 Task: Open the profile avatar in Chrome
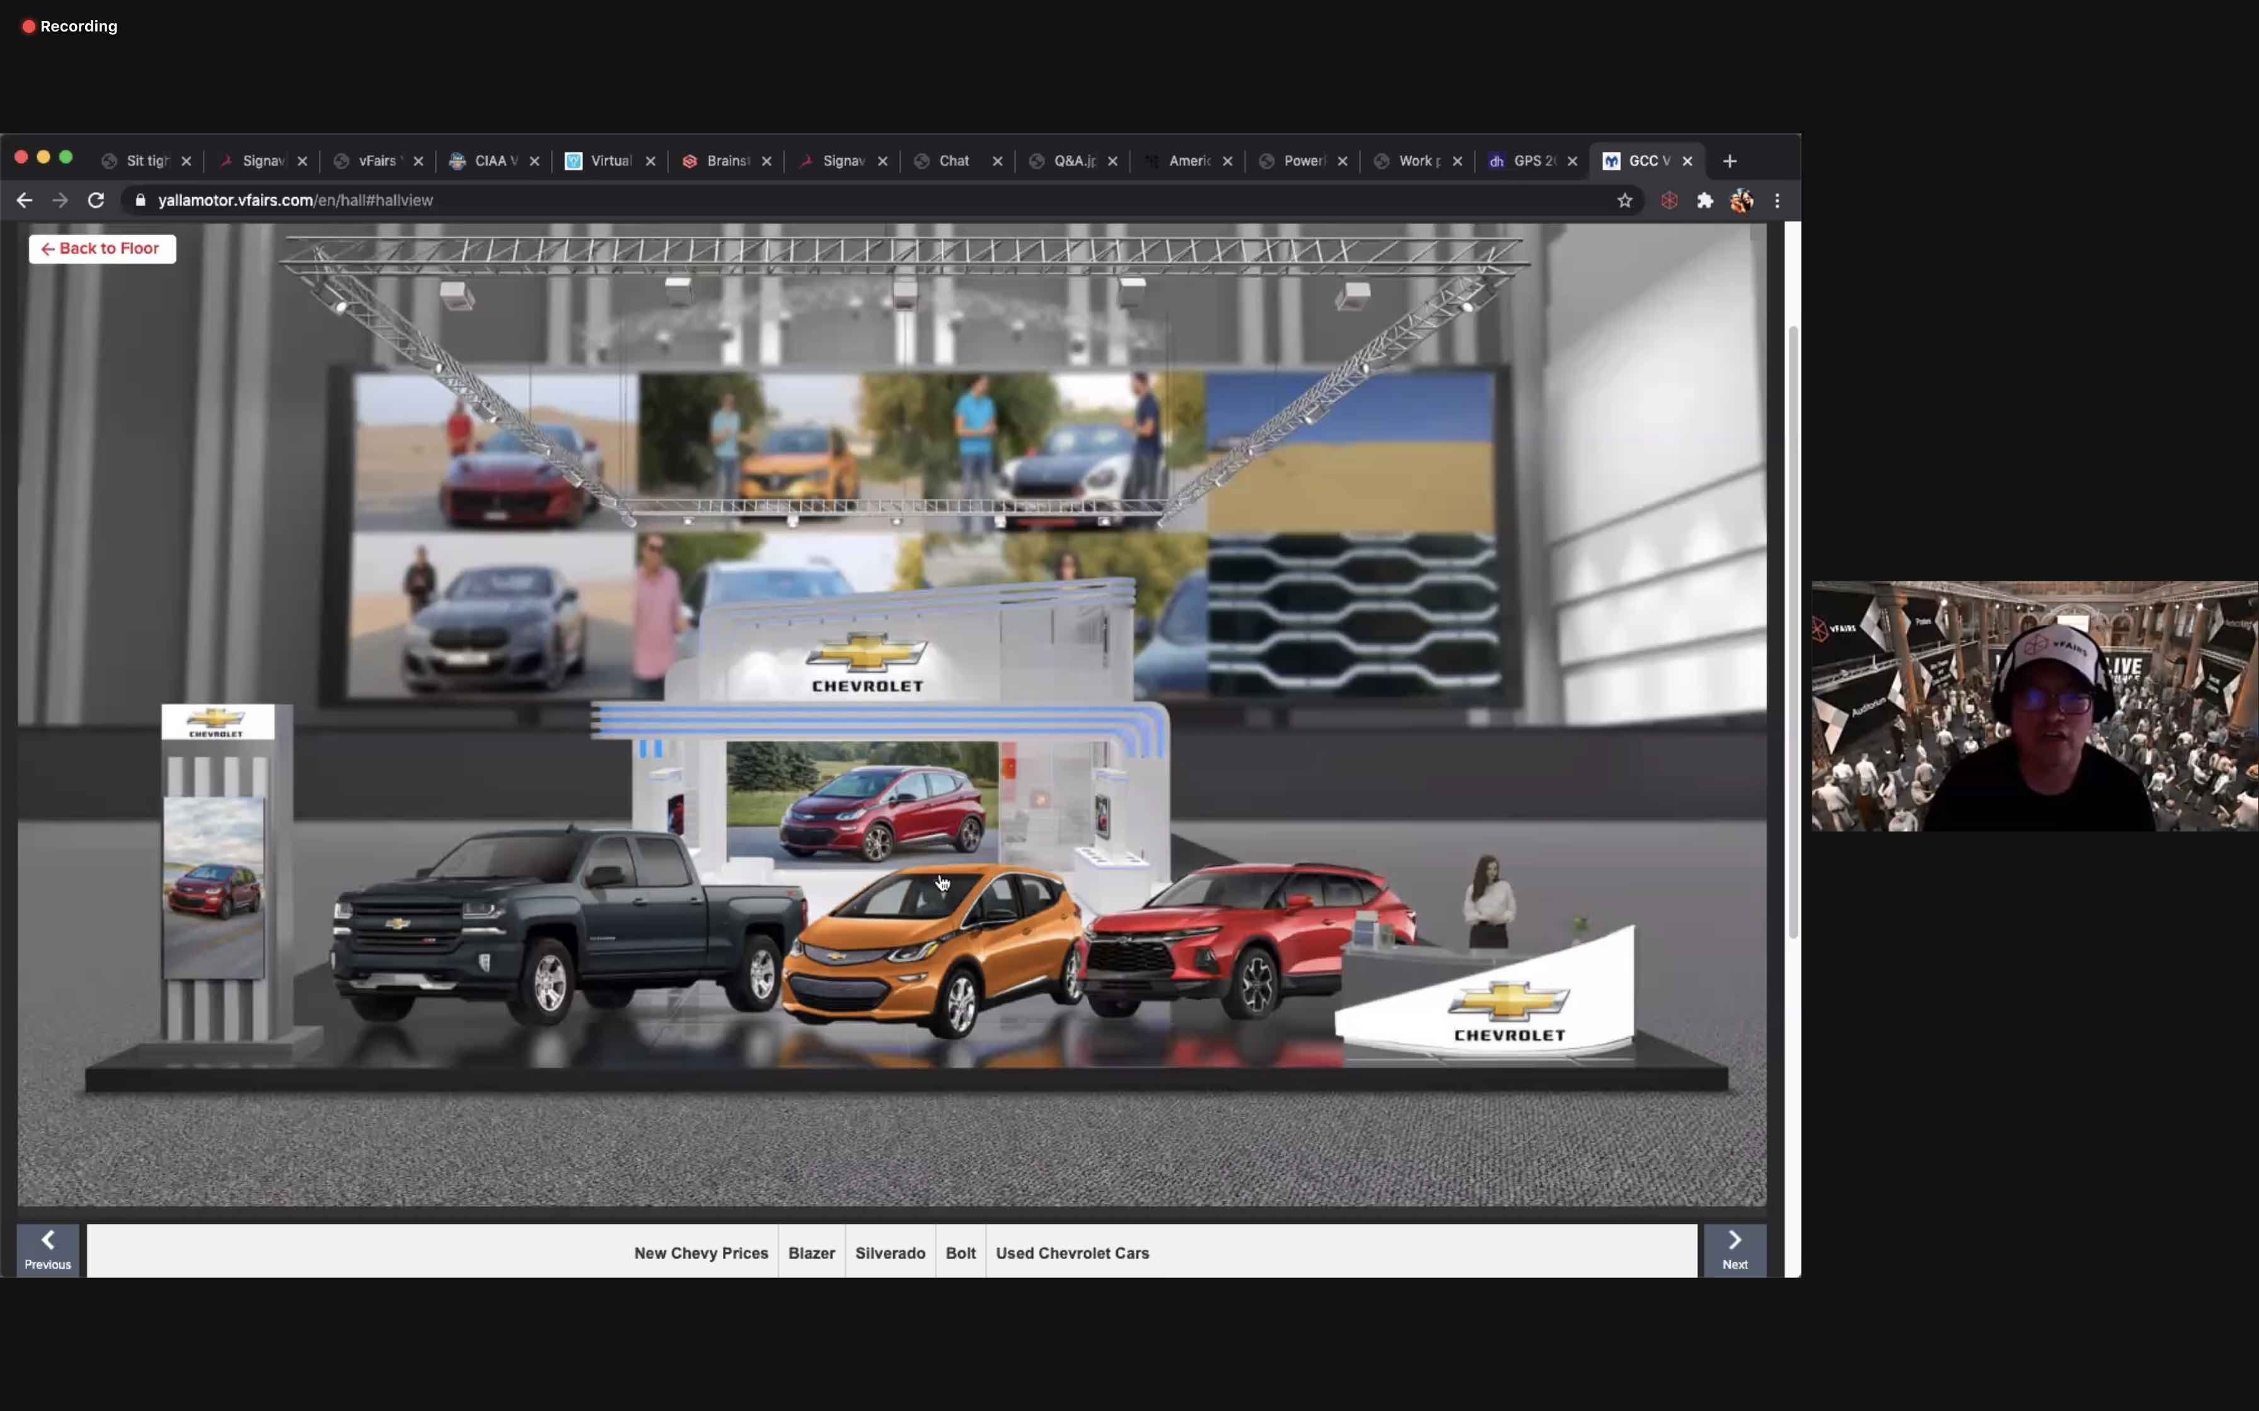tap(1741, 201)
